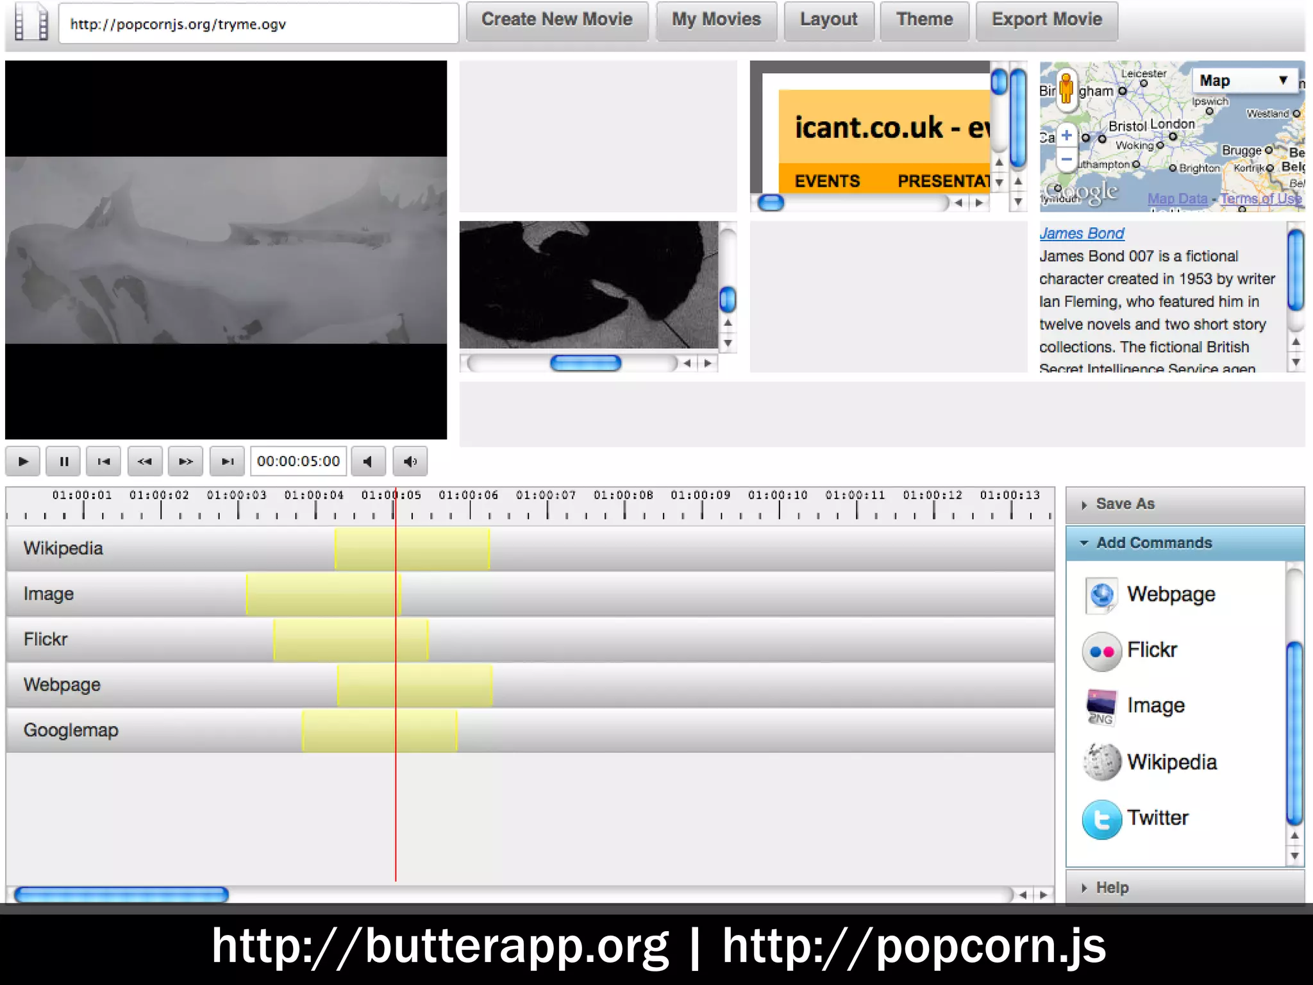Select the Twitter command icon
This screenshot has width=1313, height=985.
pyautogui.click(x=1101, y=820)
